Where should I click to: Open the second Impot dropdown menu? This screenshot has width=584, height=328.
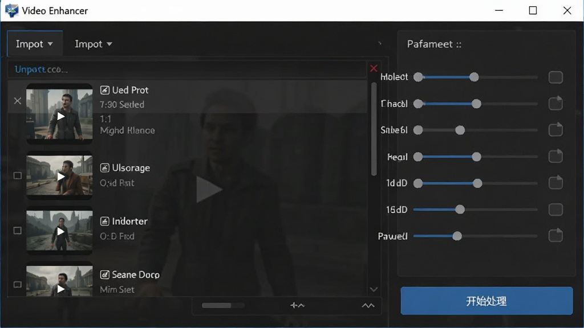pos(93,44)
